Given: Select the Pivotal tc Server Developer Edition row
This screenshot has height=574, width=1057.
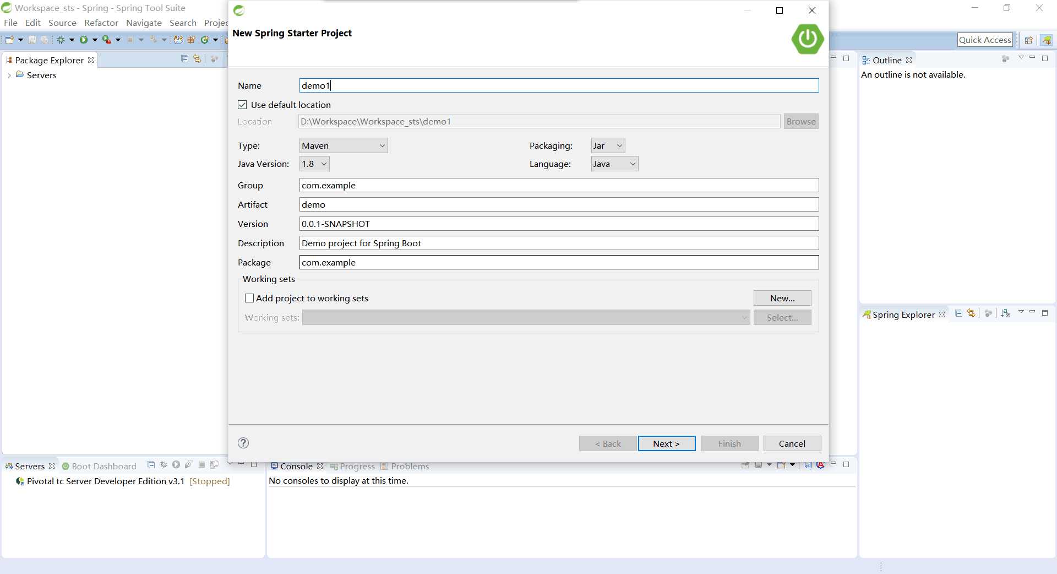Looking at the screenshot, I should (x=123, y=481).
